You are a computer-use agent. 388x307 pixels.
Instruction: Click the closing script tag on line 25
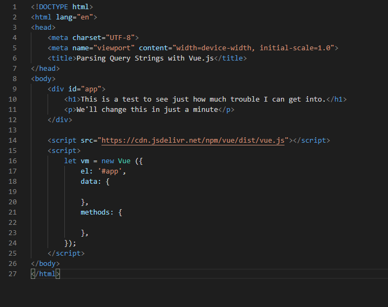point(66,253)
